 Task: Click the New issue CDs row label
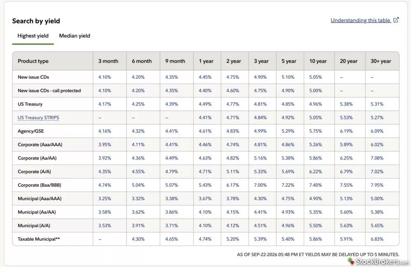[33, 77]
